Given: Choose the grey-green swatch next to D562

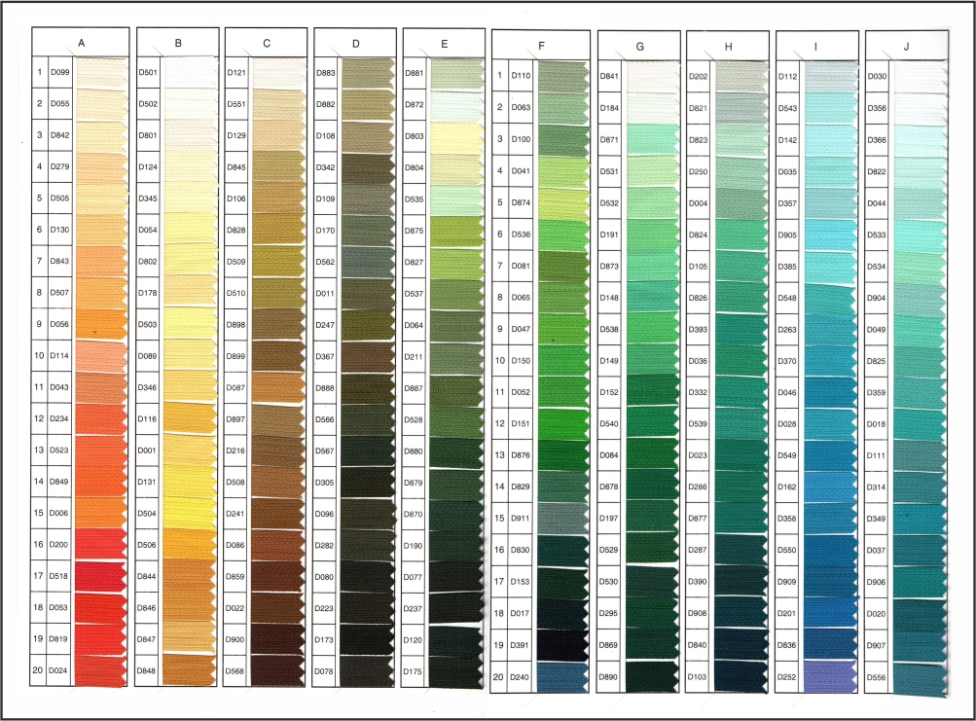Looking at the screenshot, I should tap(368, 262).
